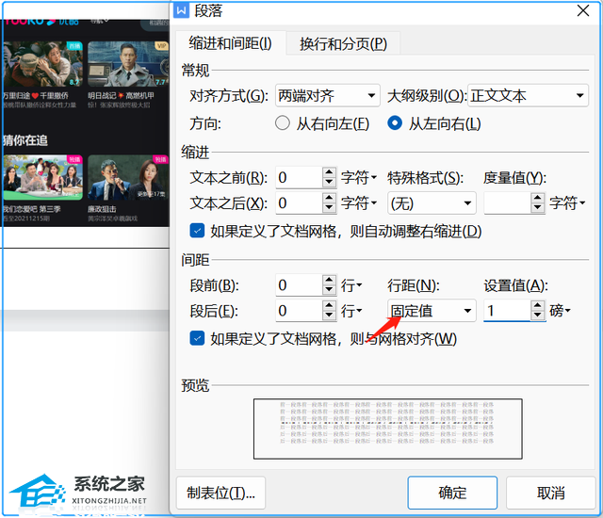
Task: Click the 猜你在追 section heading
Action: tap(25, 140)
